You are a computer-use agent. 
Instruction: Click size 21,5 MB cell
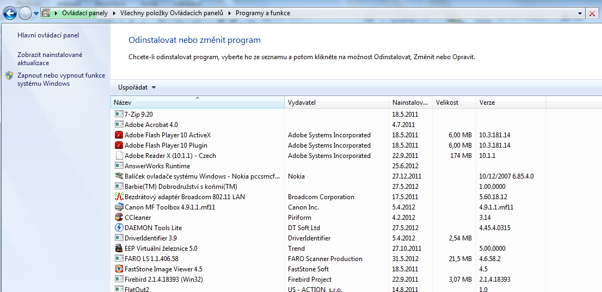460,259
